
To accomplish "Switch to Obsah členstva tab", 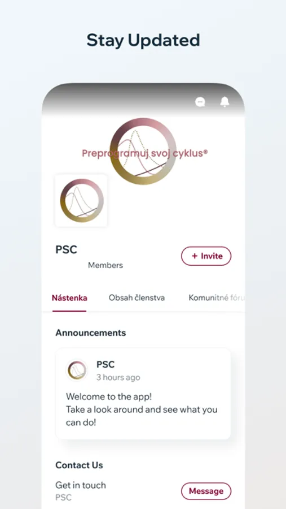I will [x=137, y=298].
